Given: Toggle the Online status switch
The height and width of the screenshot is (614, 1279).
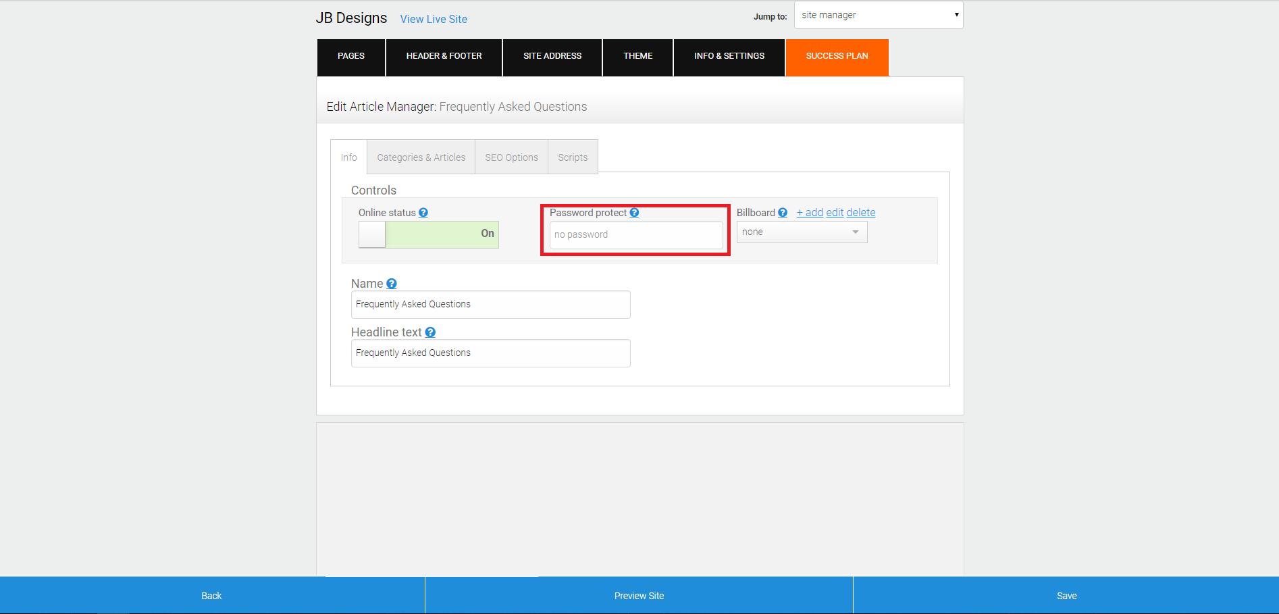Looking at the screenshot, I should pyautogui.click(x=429, y=234).
